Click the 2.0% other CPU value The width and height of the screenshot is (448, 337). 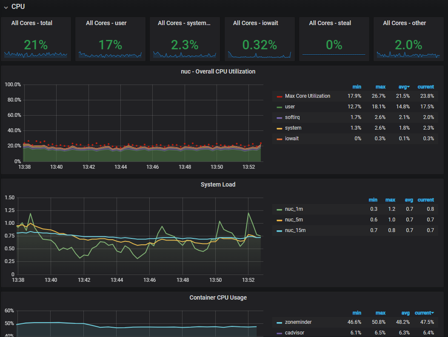tap(408, 45)
